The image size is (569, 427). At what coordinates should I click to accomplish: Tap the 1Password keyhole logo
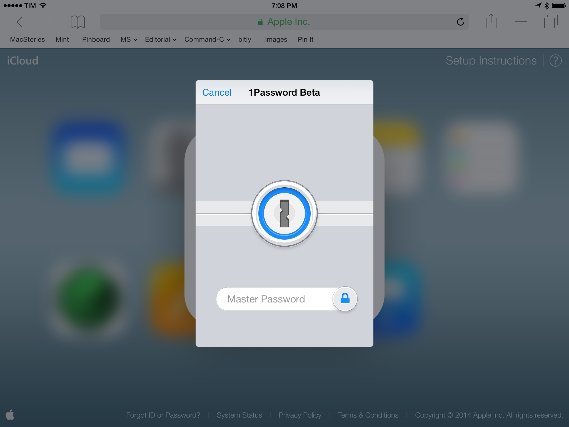(284, 213)
